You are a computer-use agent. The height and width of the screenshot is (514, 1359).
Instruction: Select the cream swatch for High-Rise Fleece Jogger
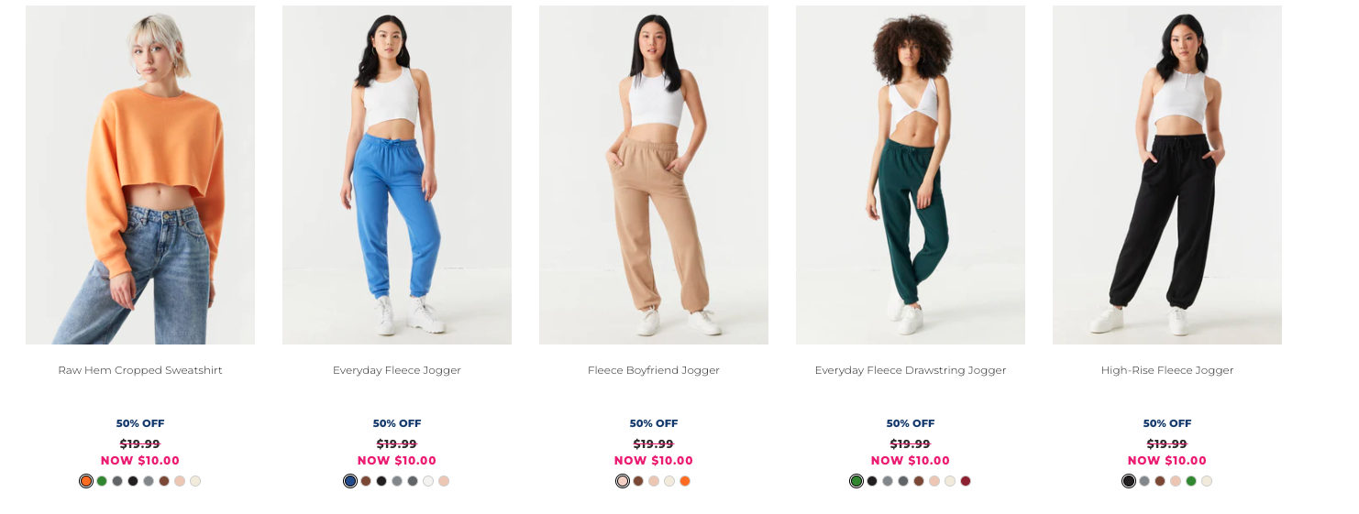[x=1207, y=481]
